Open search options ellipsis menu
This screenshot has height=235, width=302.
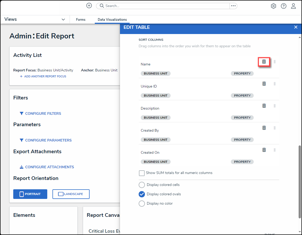pyautogui.click(x=233, y=6)
